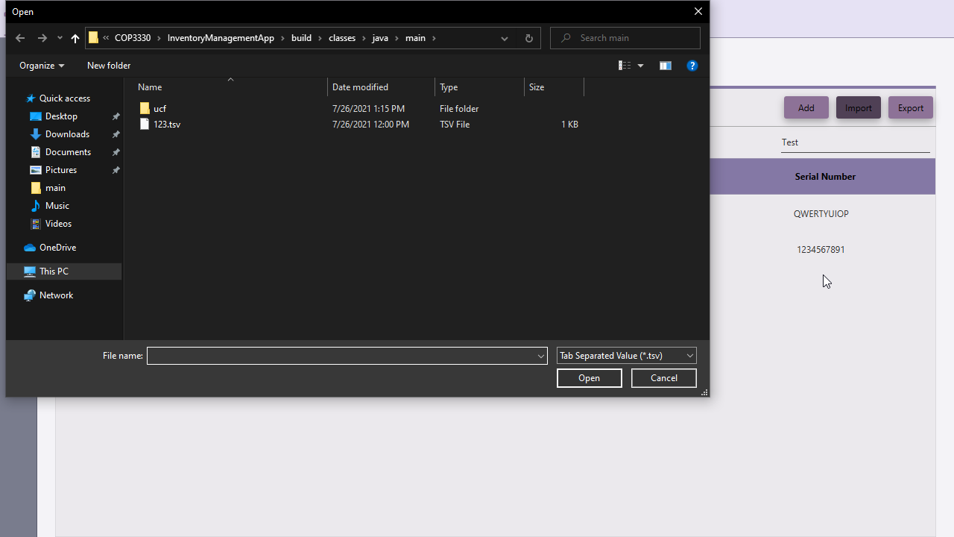Sort by the Name column

(x=230, y=87)
